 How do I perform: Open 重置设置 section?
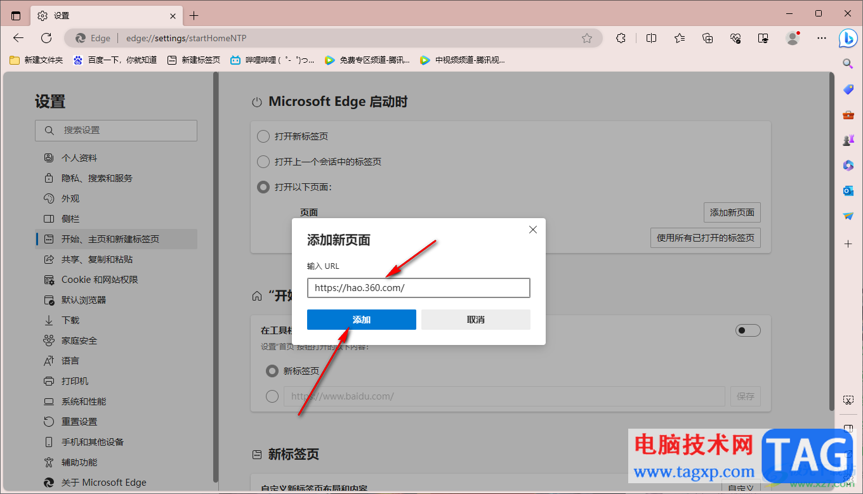116,422
